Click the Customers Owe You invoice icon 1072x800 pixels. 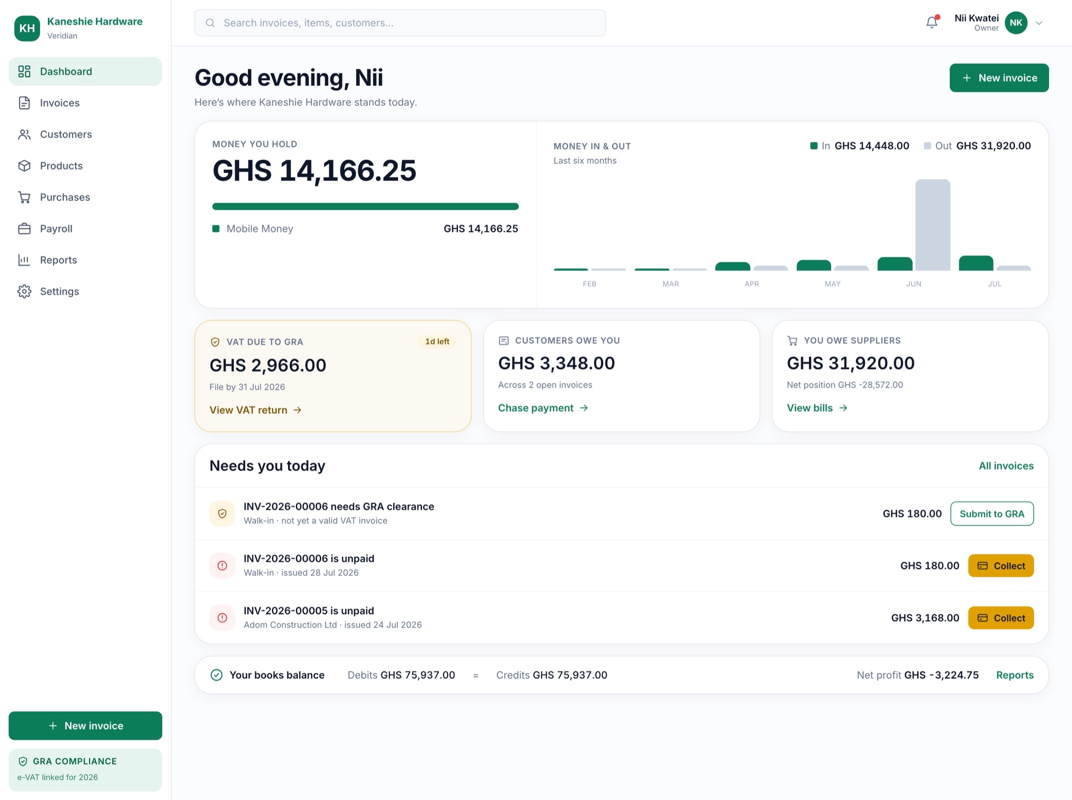(503, 341)
